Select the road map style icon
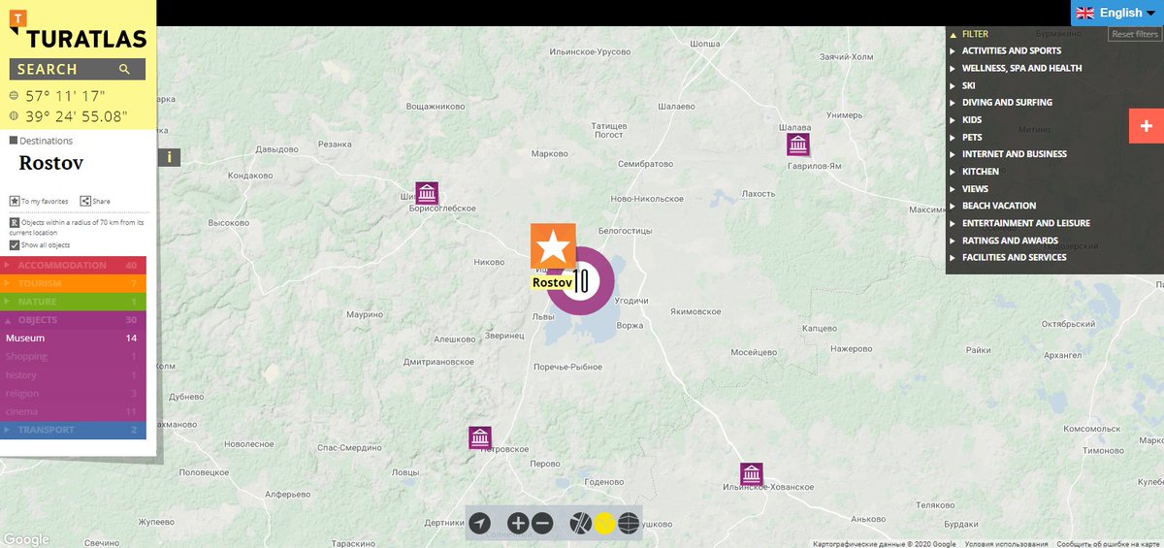Viewport: 1164px width, 548px height. tap(580, 524)
